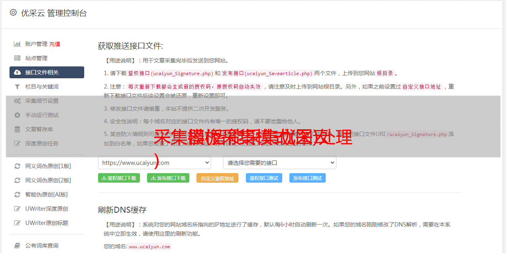Click the 优采云 管理控制台 title

click(x=54, y=13)
